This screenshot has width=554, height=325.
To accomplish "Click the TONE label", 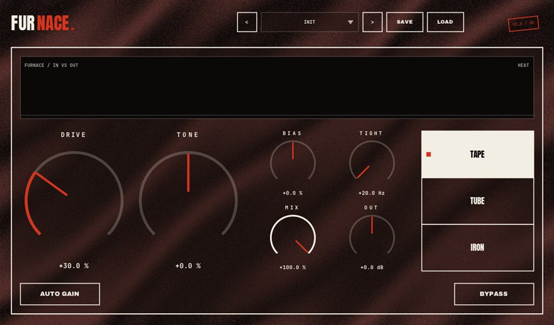I will 188,135.
